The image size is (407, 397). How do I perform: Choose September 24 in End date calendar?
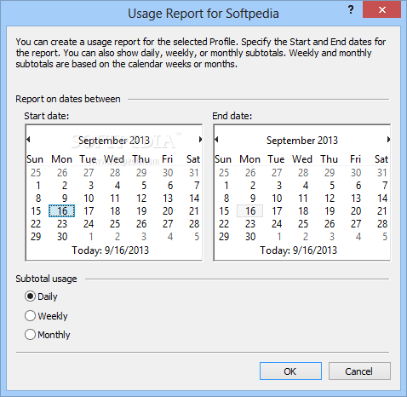point(277,224)
